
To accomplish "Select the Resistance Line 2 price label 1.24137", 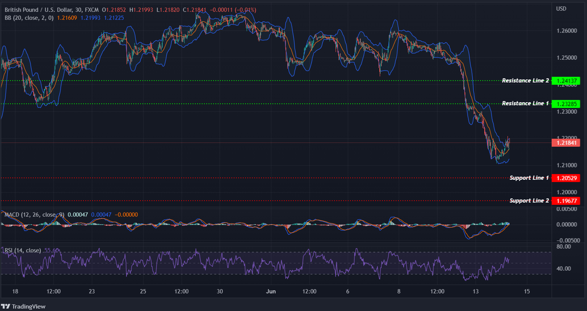I will 566,80.
